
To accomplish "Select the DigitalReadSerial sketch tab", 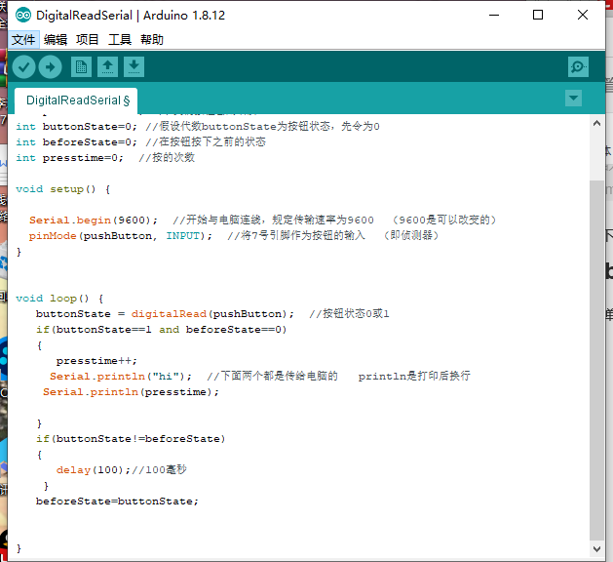I will pyautogui.click(x=76, y=100).
